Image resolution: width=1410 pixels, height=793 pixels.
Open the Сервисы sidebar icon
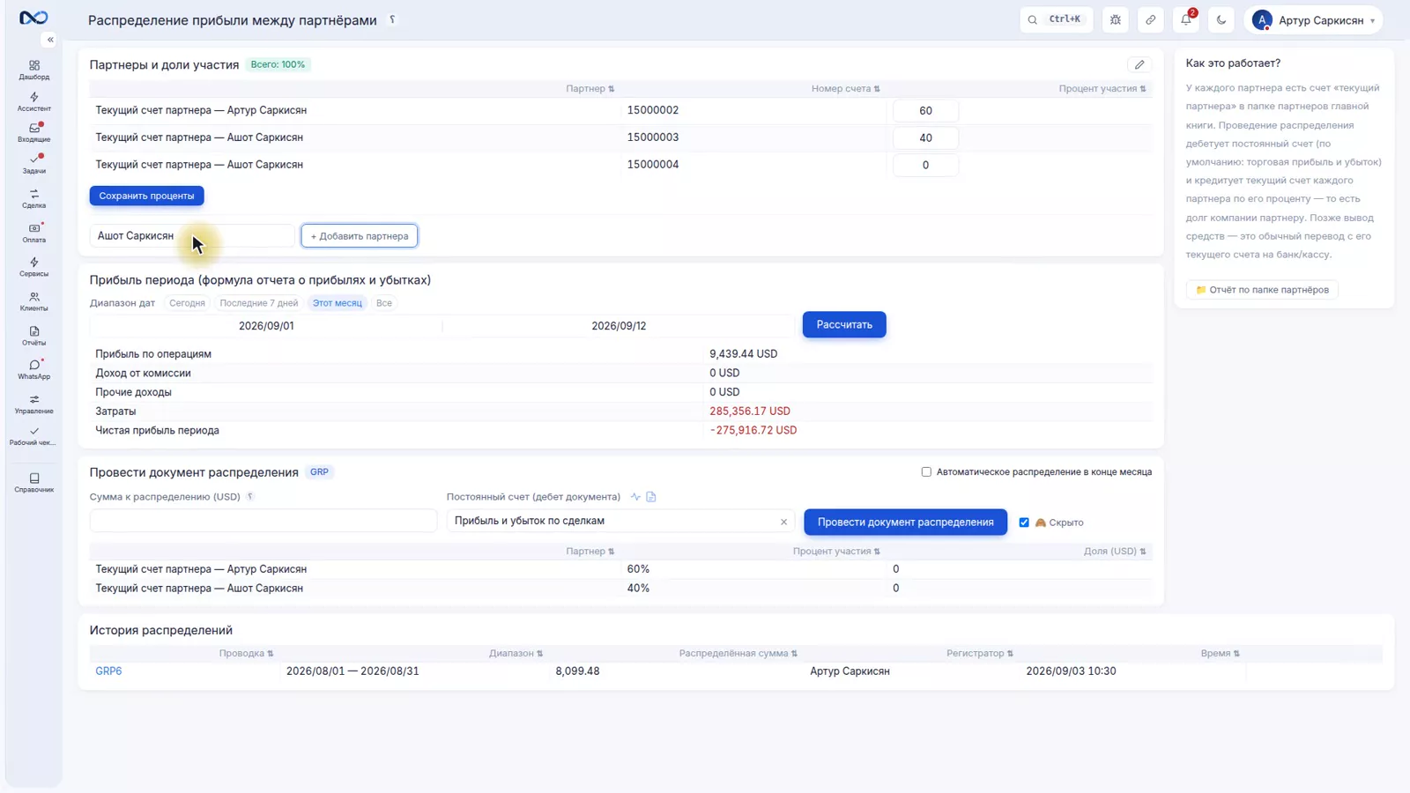[x=34, y=267]
